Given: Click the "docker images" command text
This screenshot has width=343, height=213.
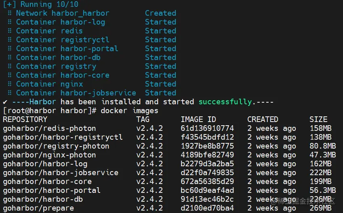Looking at the screenshot, I should pos(129,111).
